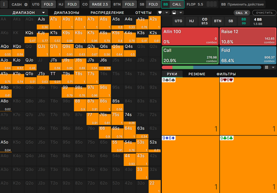Viewport: 277px width, 193px height.
Task: Open dropdown next to save icon
Action: tap(181, 13)
